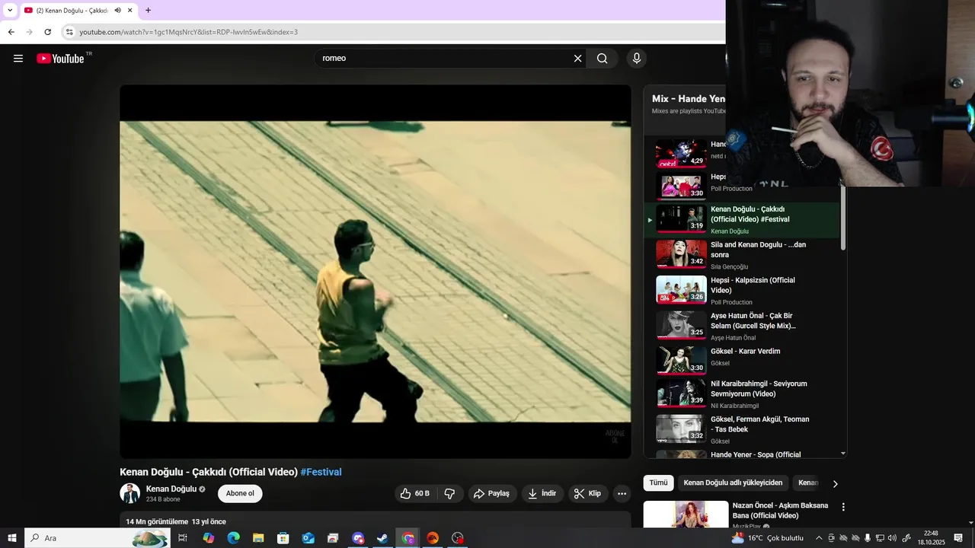Open weather widget 16°C Çok bulutlu
The image size is (975, 548).
[x=768, y=538]
